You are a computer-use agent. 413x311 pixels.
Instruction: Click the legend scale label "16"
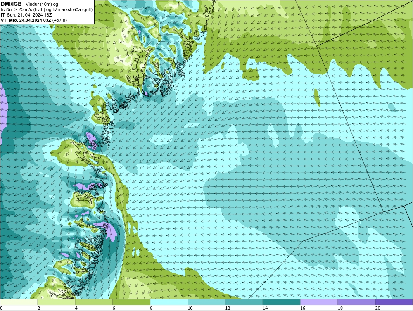[x=303, y=308]
